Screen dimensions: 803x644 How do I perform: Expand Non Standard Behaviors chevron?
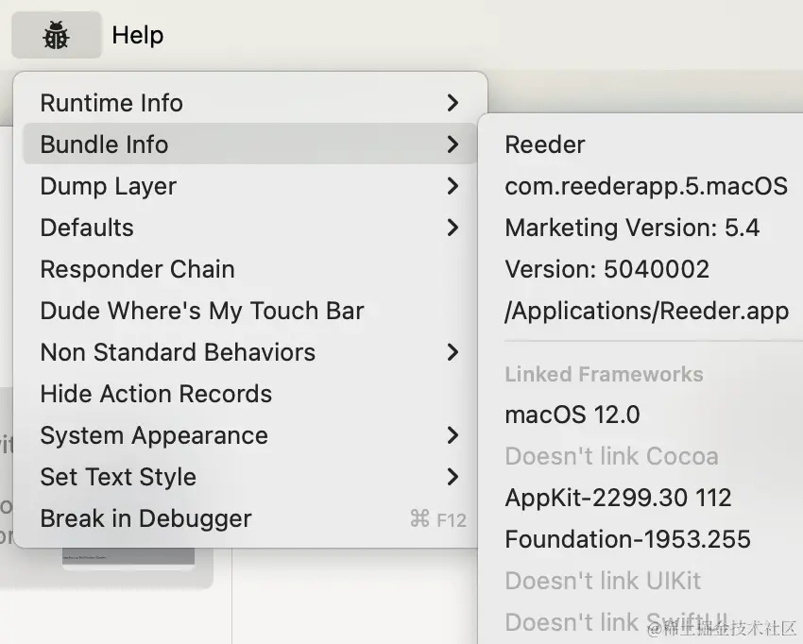453,352
